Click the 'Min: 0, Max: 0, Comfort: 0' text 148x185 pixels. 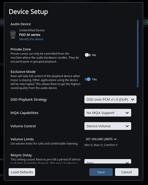coord(101,145)
